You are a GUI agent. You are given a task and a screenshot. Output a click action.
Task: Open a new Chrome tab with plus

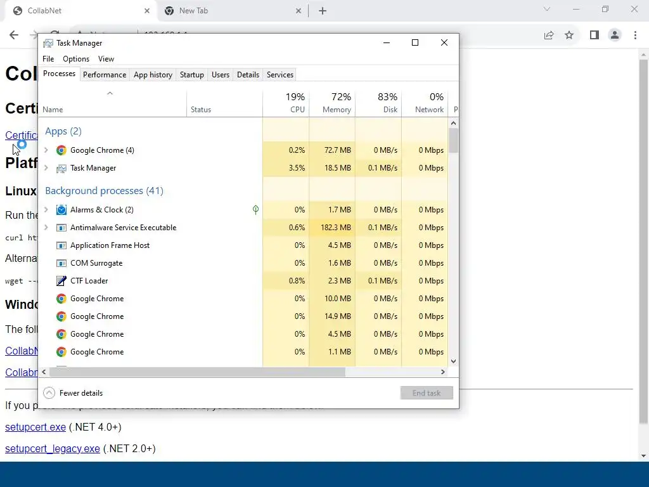tap(323, 11)
